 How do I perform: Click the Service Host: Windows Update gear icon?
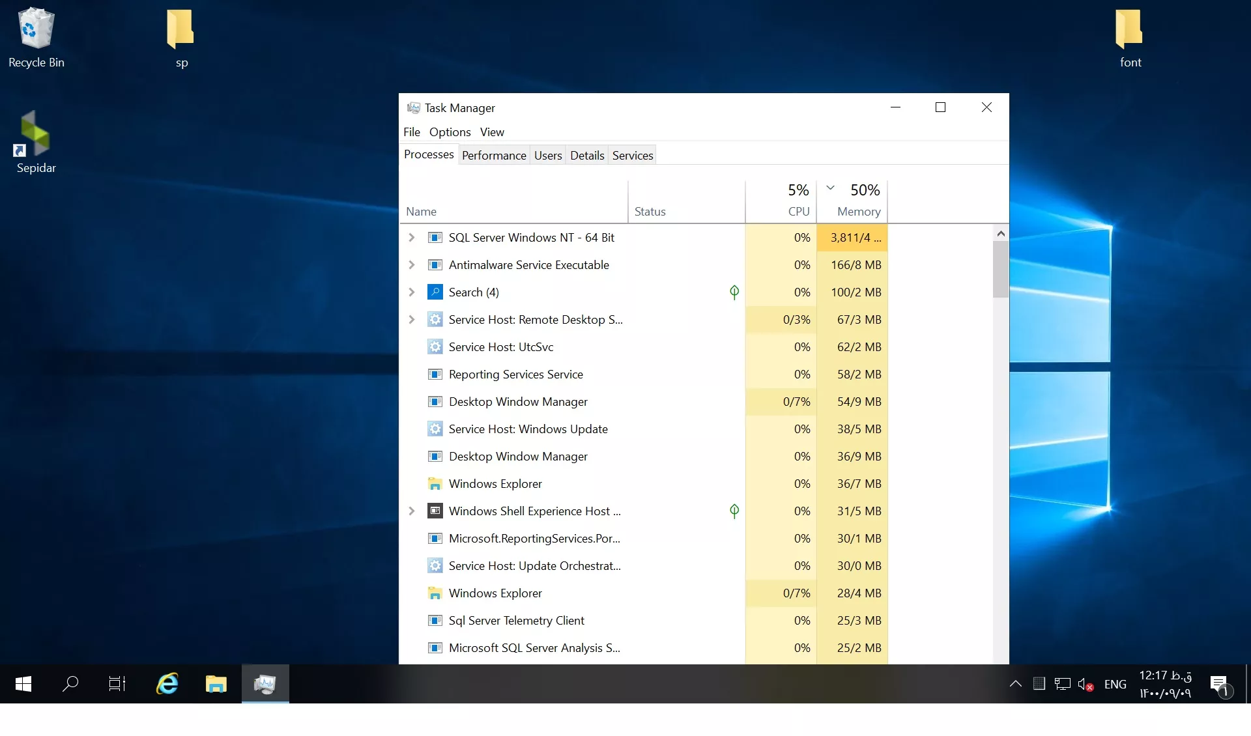pyautogui.click(x=435, y=429)
